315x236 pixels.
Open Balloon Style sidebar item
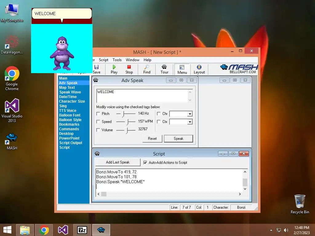point(70,120)
